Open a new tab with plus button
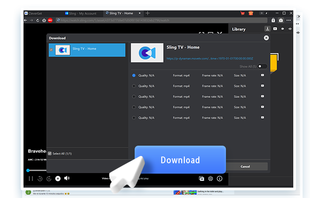Image resolution: width=310 pixels, height=198 pixels. [147, 13]
